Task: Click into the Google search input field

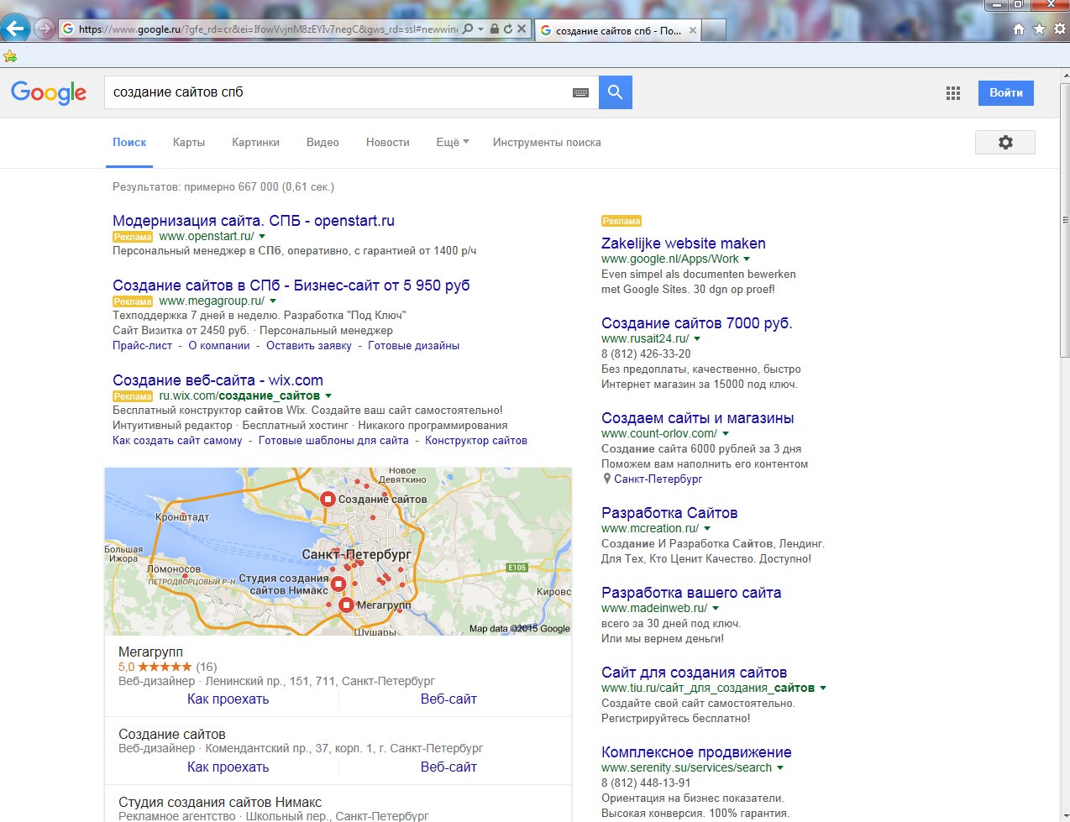Action: (336, 92)
